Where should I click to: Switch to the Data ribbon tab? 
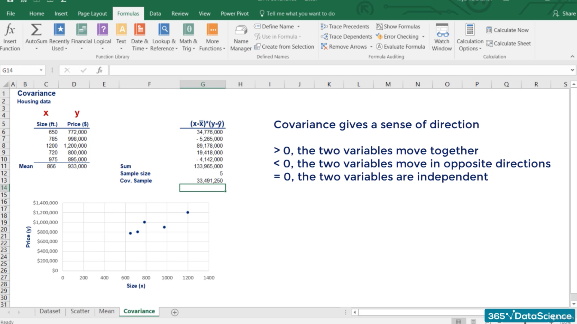click(x=155, y=14)
